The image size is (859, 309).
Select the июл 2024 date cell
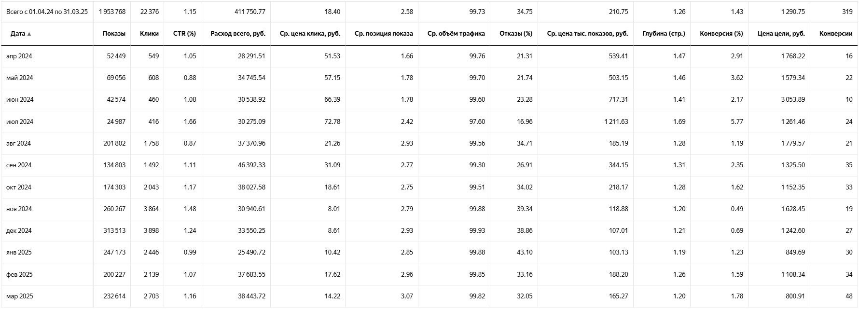coord(20,121)
